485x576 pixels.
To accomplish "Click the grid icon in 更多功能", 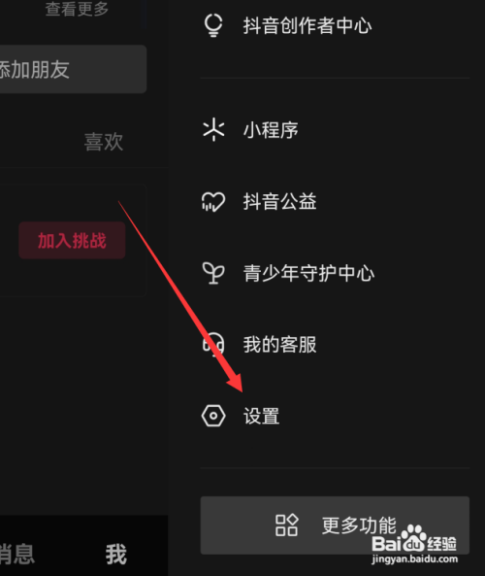I will [x=286, y=525].
